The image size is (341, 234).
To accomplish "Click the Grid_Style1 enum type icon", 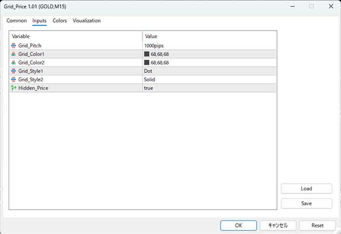I will point(14,71).
